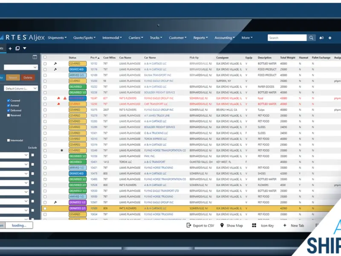The image size is (341, 256).
Task: Click the search magnifier icon
Action: [x=311, y=38]
